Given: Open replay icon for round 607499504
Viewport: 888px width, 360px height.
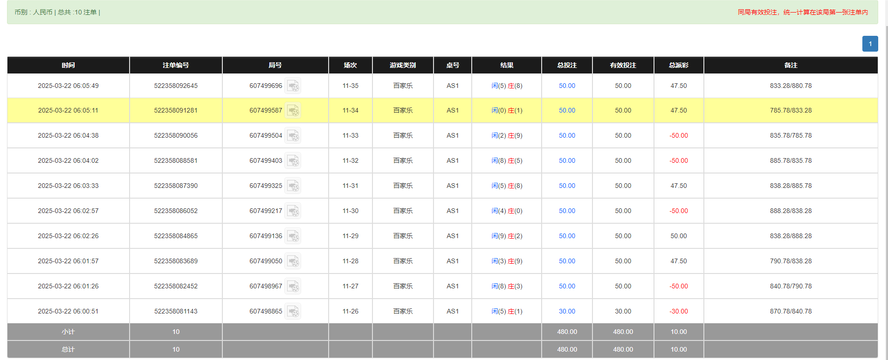Looking at the screenshot, I should [293, 136].
